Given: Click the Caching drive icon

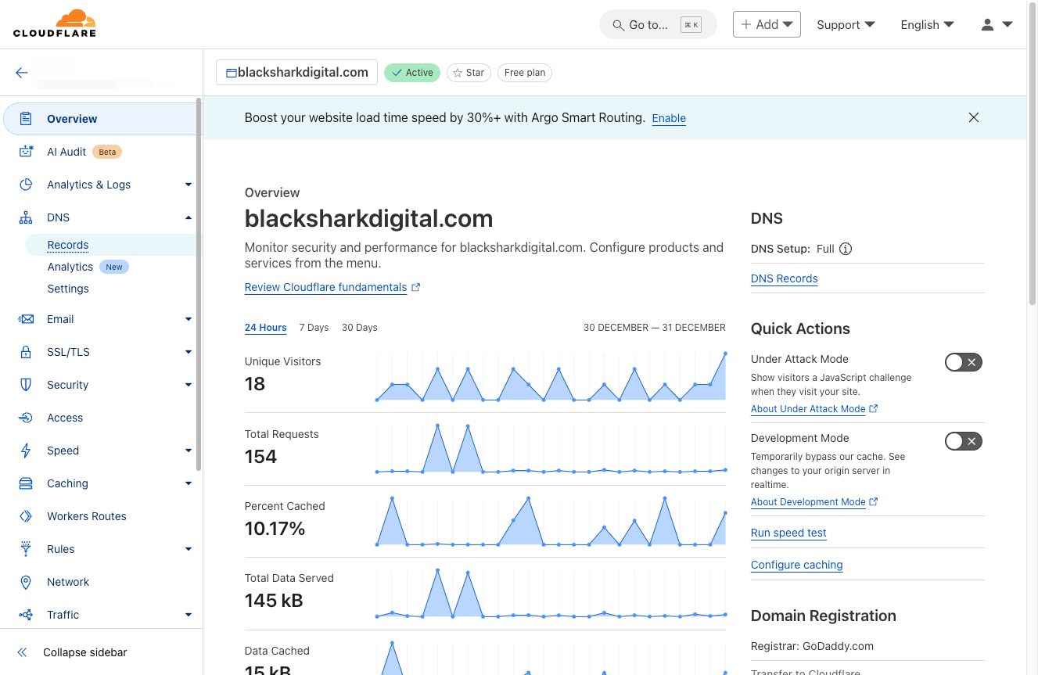Looking at the screenshot, I should point(26,483).
